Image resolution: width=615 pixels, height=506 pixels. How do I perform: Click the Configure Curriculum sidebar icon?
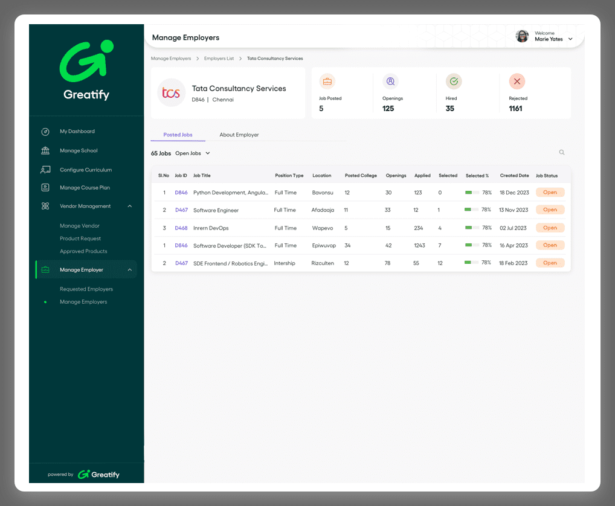tap(45, 170)
